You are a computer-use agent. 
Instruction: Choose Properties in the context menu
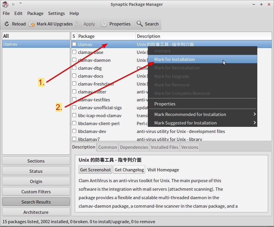(x=202, y=104)
